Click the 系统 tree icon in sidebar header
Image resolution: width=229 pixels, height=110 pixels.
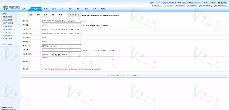[2, 13]
